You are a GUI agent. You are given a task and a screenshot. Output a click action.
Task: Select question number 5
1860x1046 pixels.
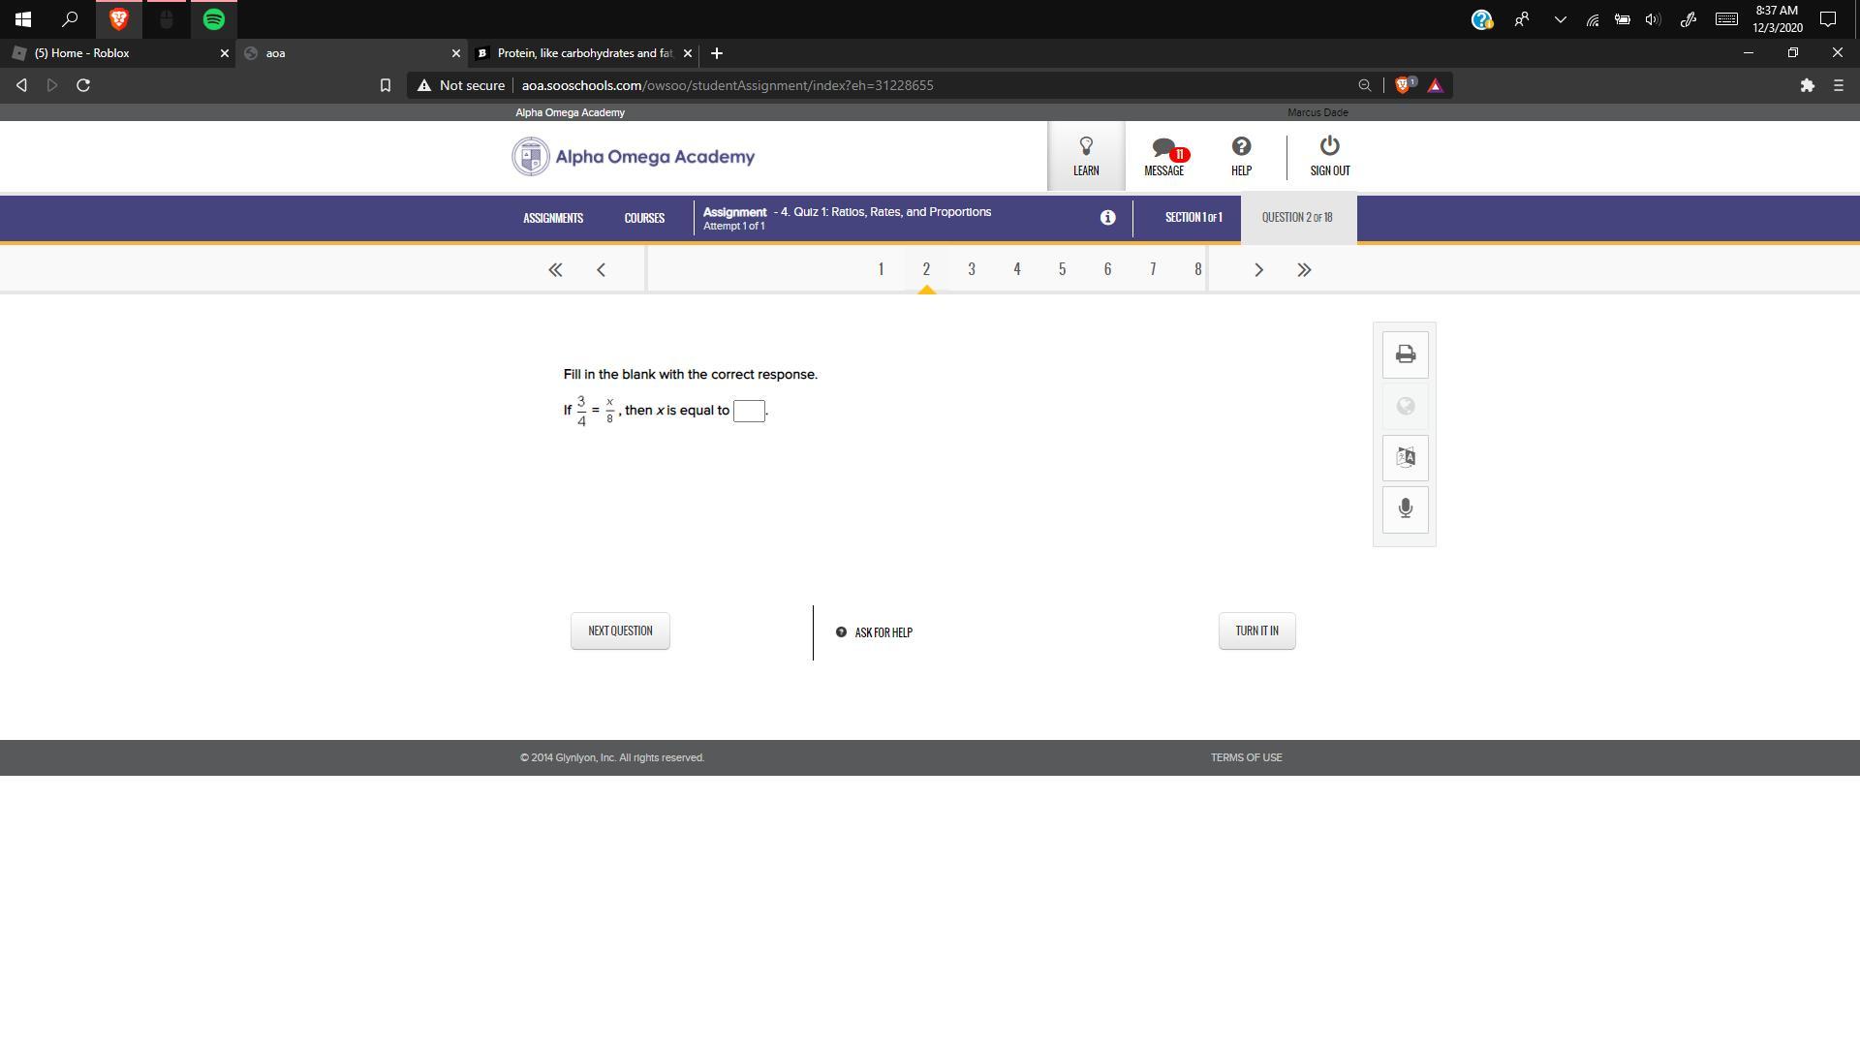tap(1062, 269)
